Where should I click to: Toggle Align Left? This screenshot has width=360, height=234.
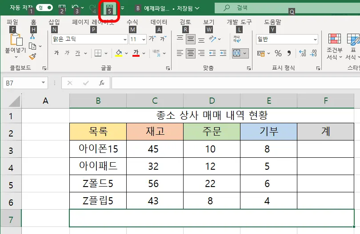(180, 53)
